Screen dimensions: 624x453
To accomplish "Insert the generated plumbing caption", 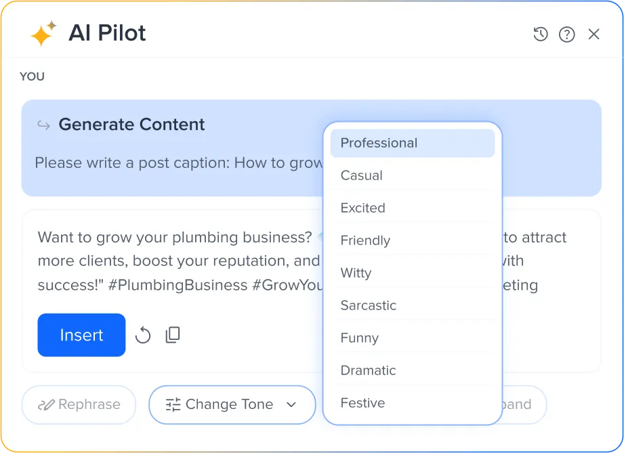I will pyautogui.click(x=81, y=335).
